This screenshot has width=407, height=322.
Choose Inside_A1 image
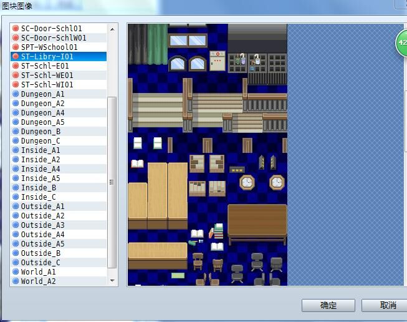59,150
